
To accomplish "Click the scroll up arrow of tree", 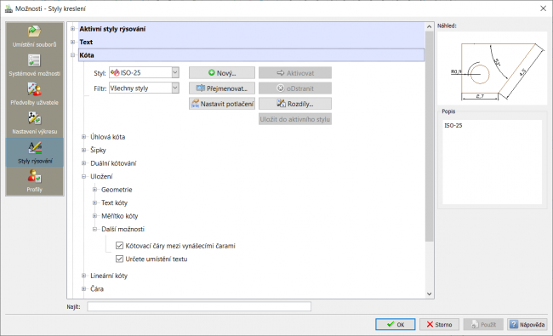I will pyautogui.click(x=429, y=27).
